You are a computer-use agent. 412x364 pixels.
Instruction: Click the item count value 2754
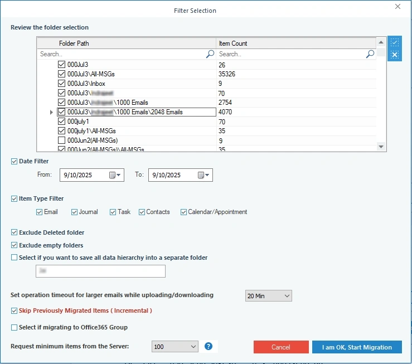pos(225,103)
